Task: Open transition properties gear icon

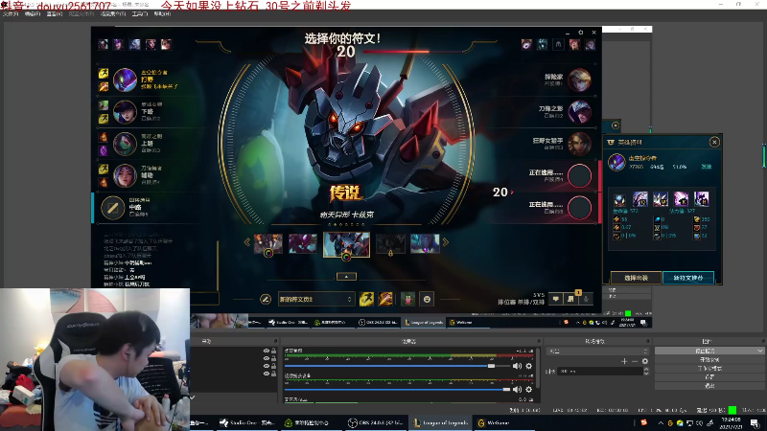Action: coord(644,361)
